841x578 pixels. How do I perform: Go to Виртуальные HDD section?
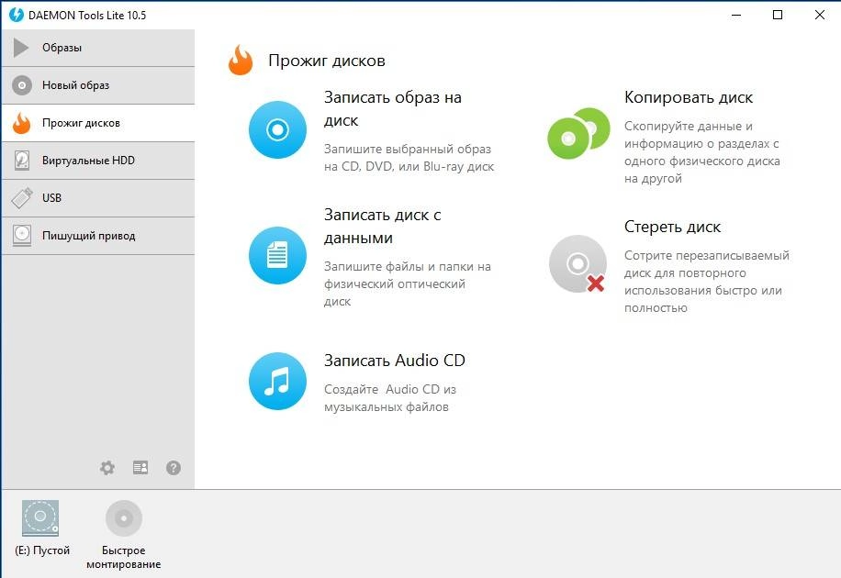point(98,161)
